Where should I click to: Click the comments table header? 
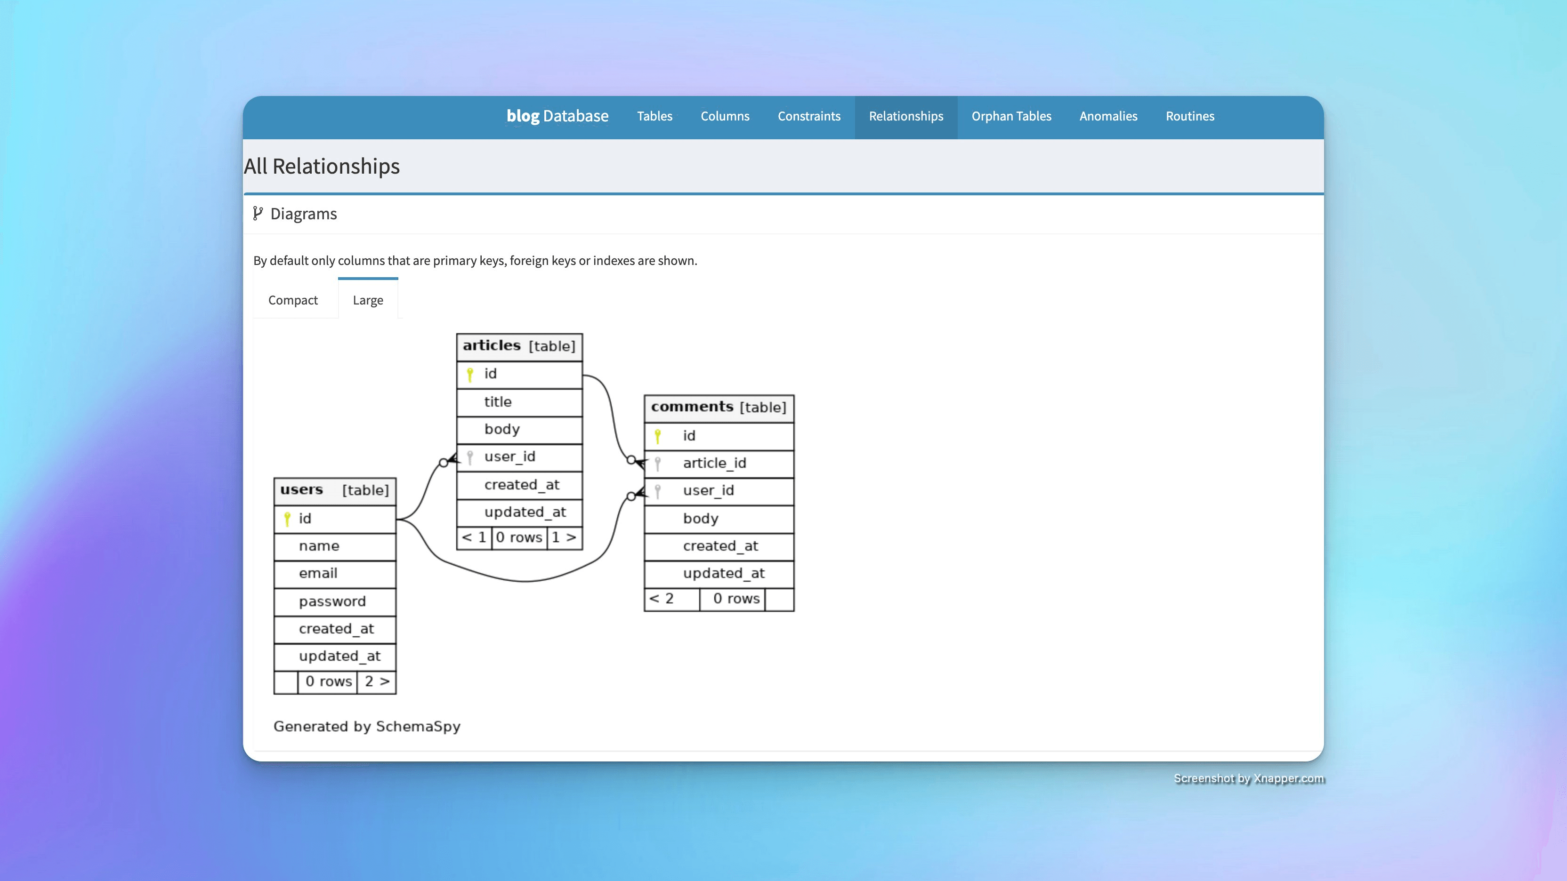pyautogui.click(x=719, y=408)
